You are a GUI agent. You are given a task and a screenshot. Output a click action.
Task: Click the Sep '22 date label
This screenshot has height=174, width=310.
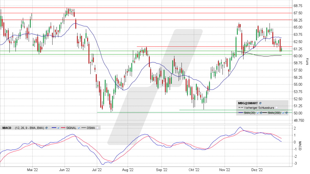point(162,170)
